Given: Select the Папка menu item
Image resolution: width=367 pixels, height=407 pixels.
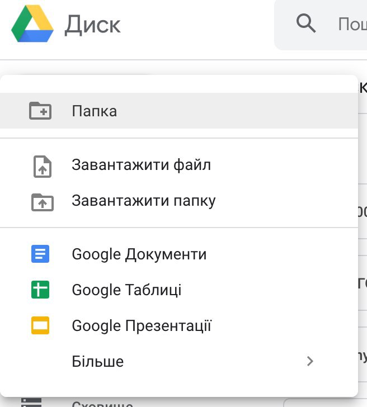Looking at the screenshot, I should click(x=94, y=111).
